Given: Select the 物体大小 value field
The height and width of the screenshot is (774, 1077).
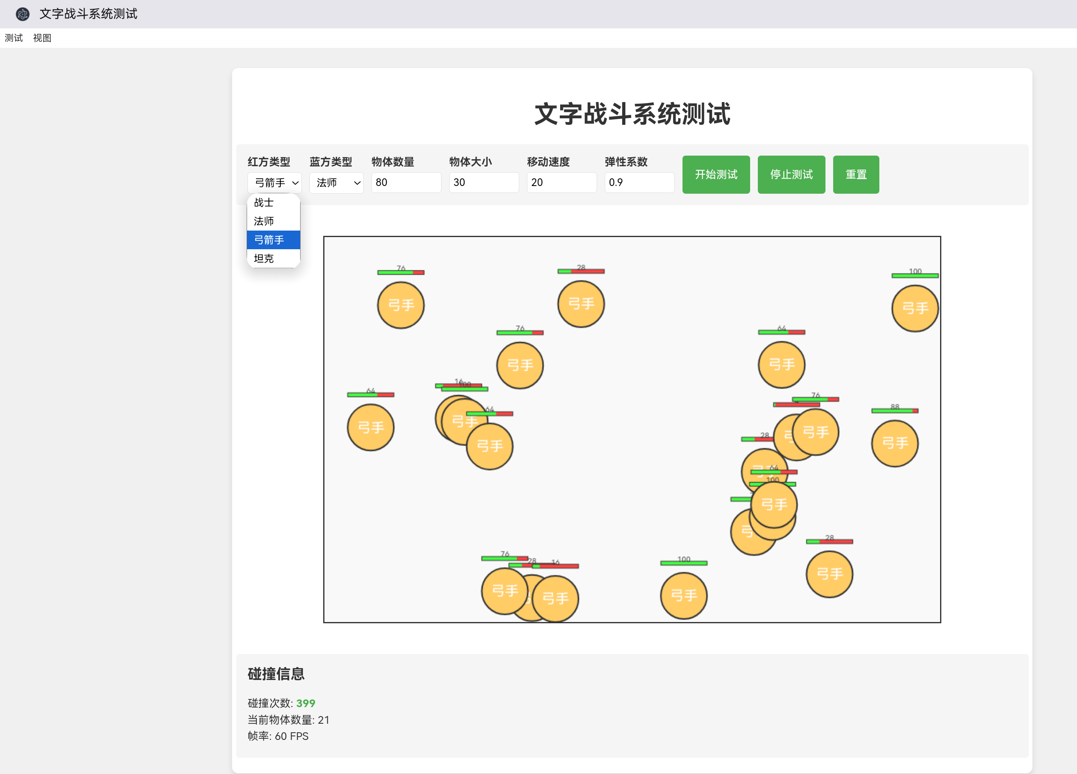Looking at the screenshot, I should coord(484,182).
